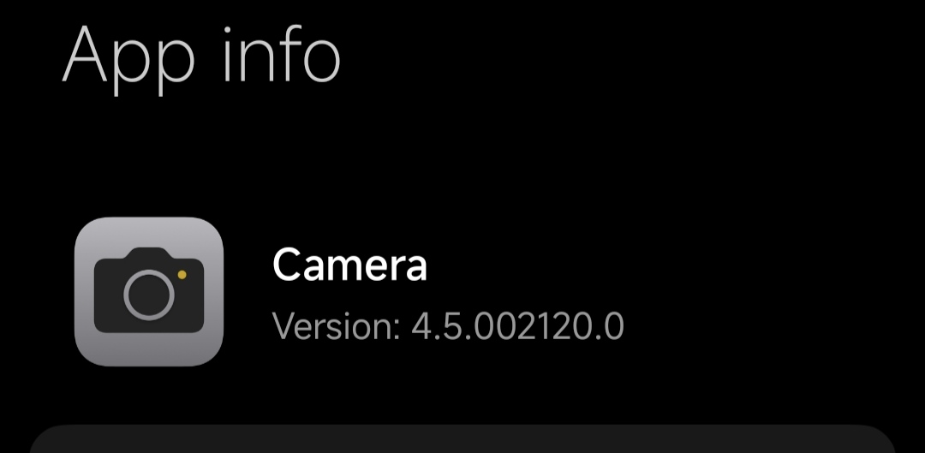
Task: Tap the version number 4.5.002120.0
Action: click(x=517, y=325)
